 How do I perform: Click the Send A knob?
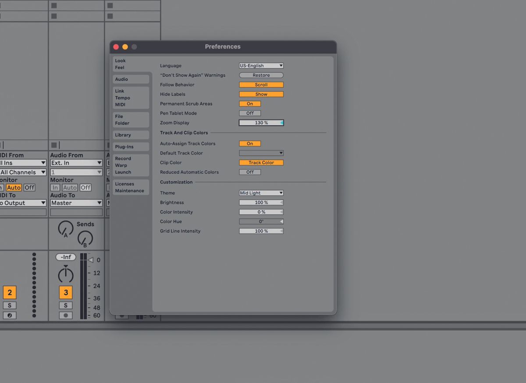click(66, 228)
